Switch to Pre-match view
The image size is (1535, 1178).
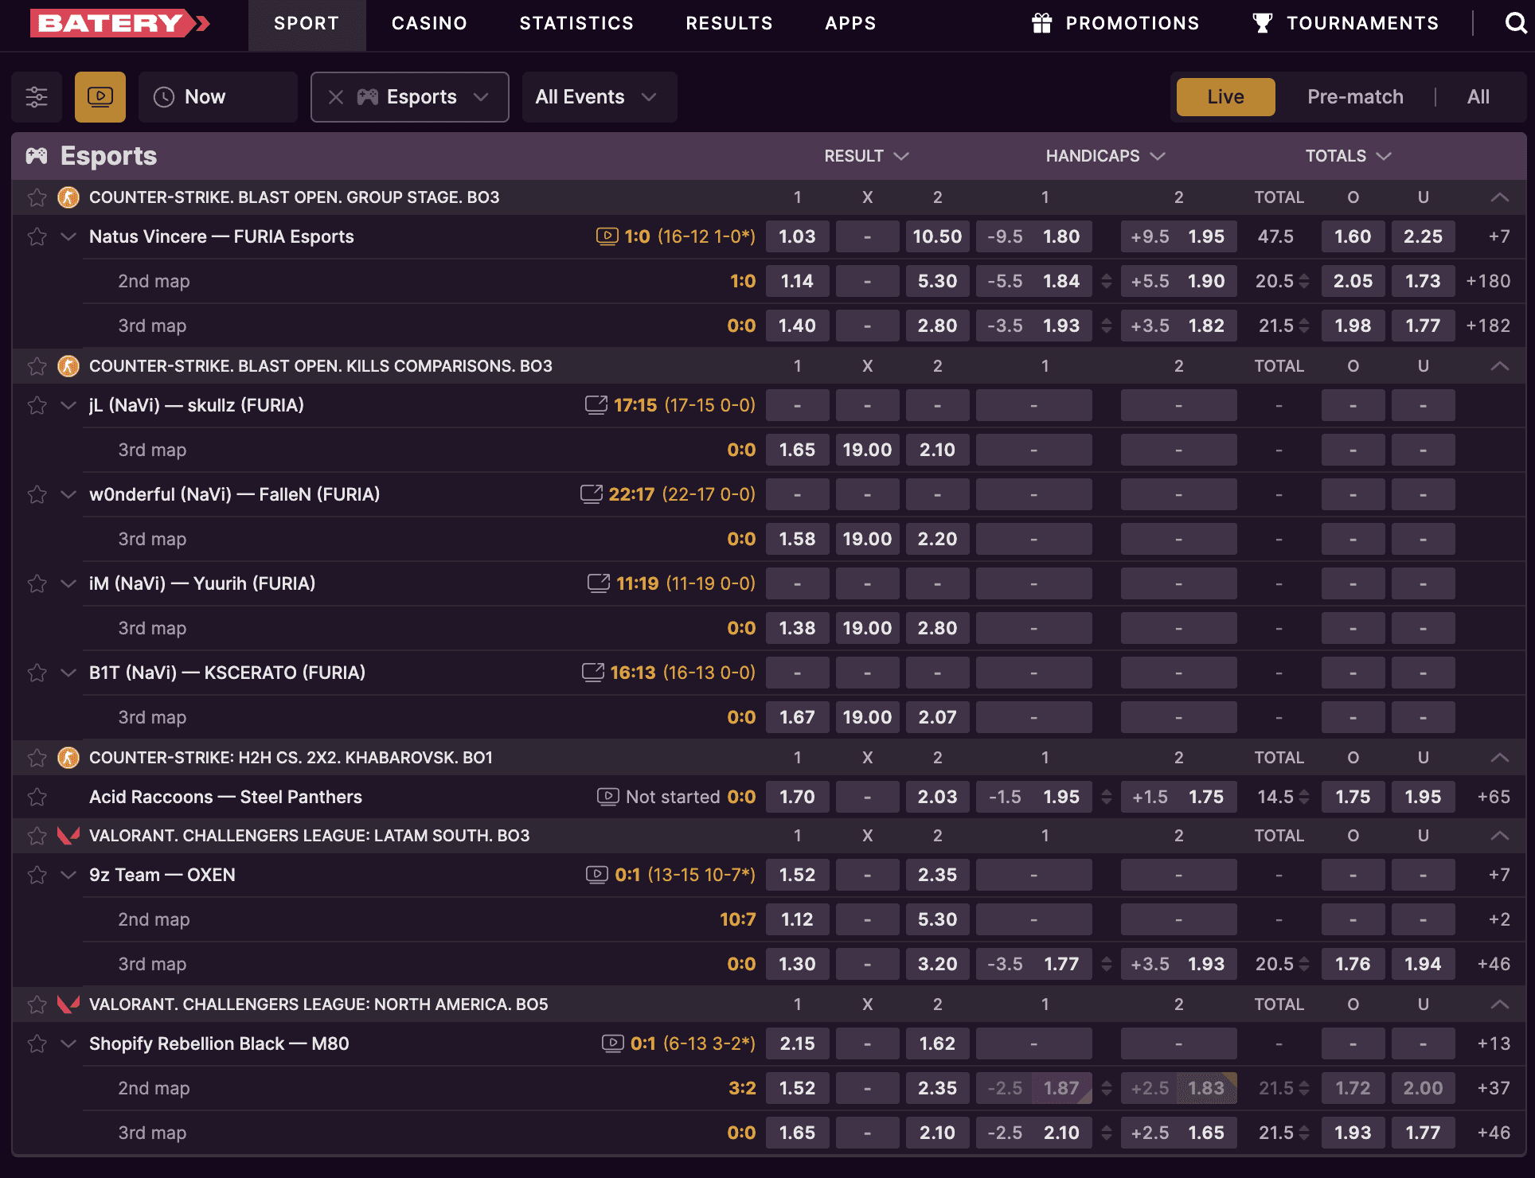point(1354,96)
